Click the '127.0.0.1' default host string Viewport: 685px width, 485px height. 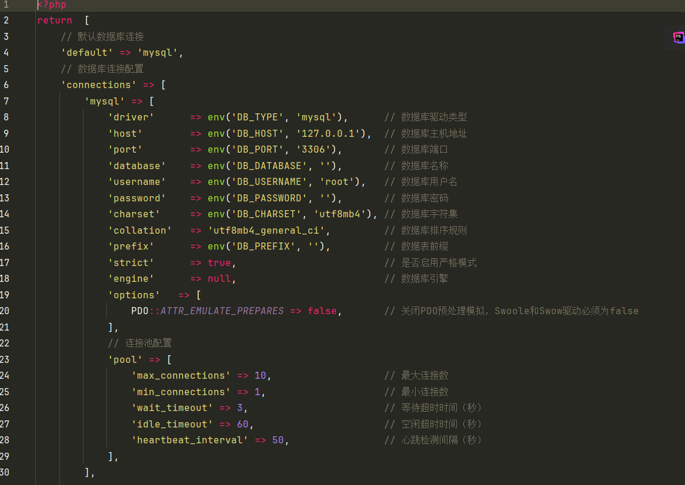[328, 133]
